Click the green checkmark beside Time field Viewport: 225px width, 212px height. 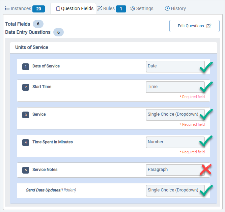tap(206, 88)
